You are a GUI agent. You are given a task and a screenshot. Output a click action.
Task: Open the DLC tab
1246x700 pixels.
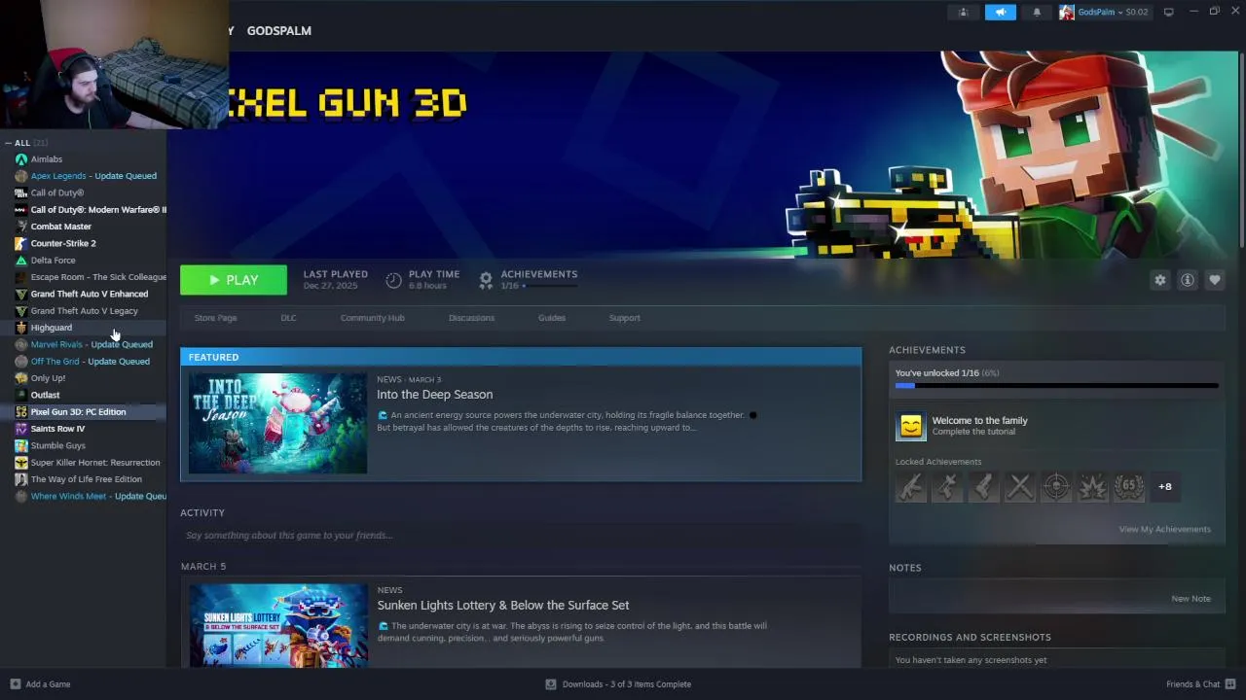[x=288, y=318]
